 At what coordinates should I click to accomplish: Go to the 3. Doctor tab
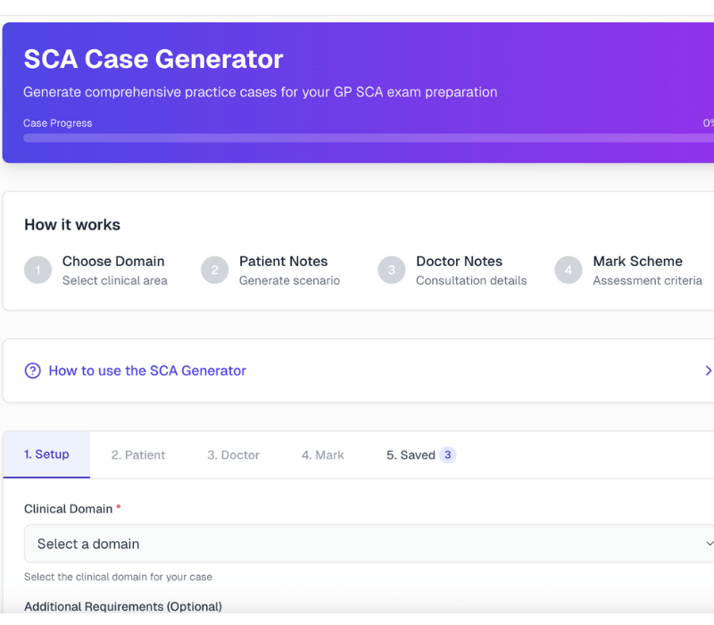coord(233,455)
